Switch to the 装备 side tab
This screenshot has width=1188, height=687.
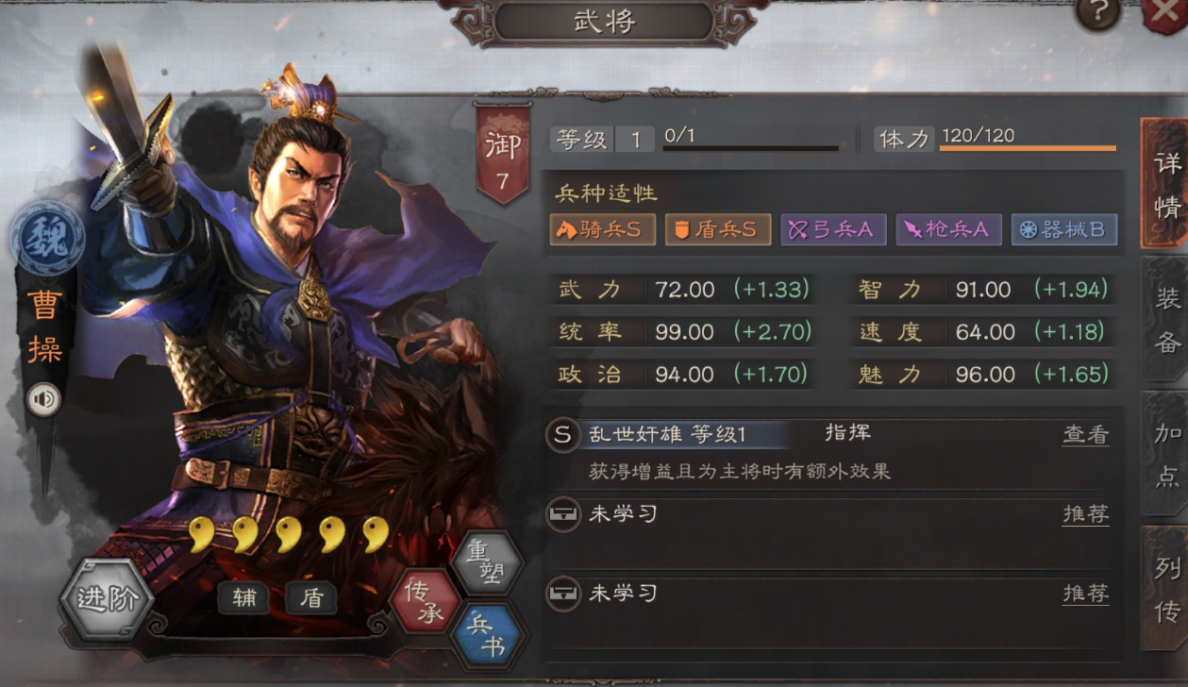coord(1166,319)
